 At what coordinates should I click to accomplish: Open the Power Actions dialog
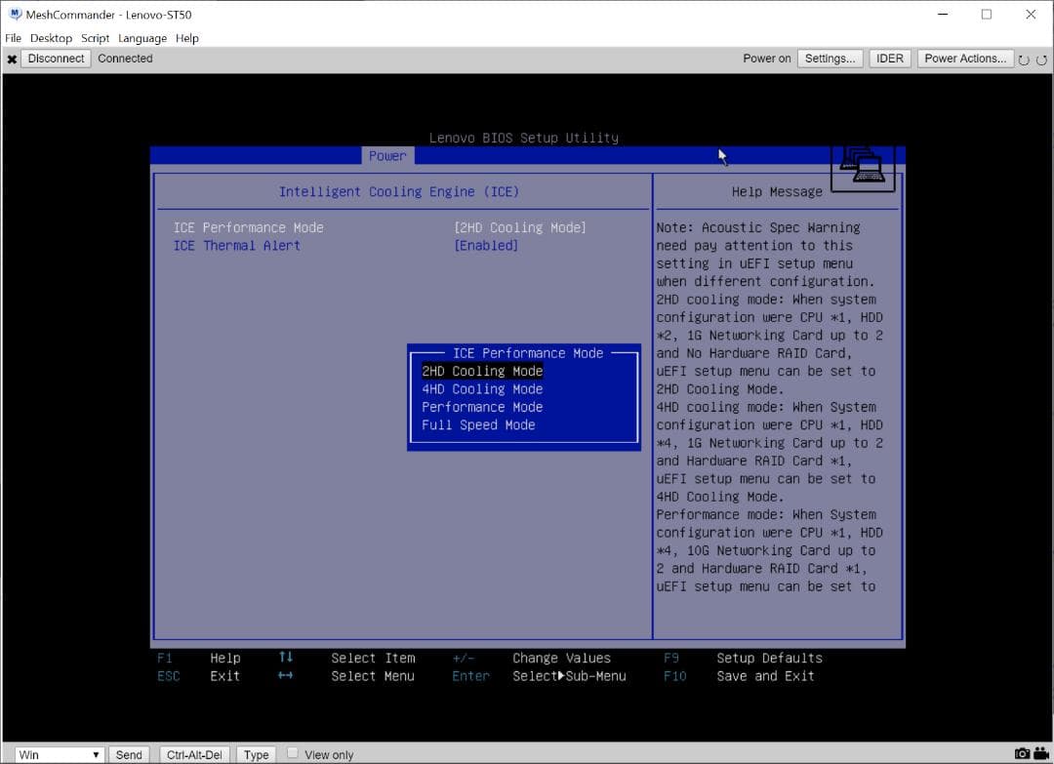964,59
